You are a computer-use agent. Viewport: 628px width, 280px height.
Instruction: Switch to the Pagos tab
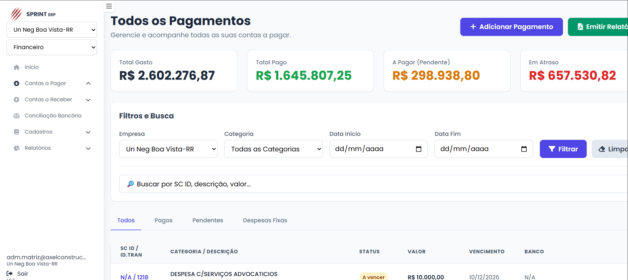(163, 220)
